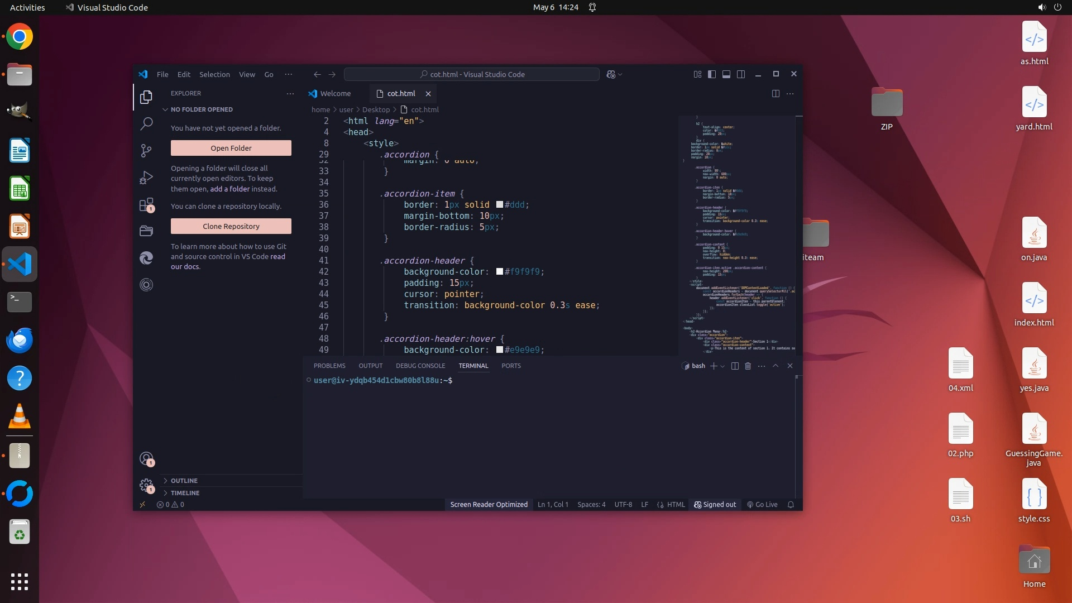
Task: Toggle the primary side bar layout button
Action: [712, 74]
